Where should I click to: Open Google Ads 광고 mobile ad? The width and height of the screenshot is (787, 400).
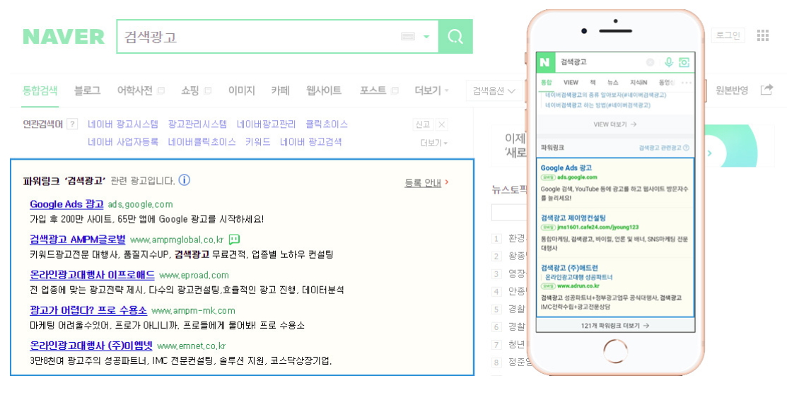[566, 167]
